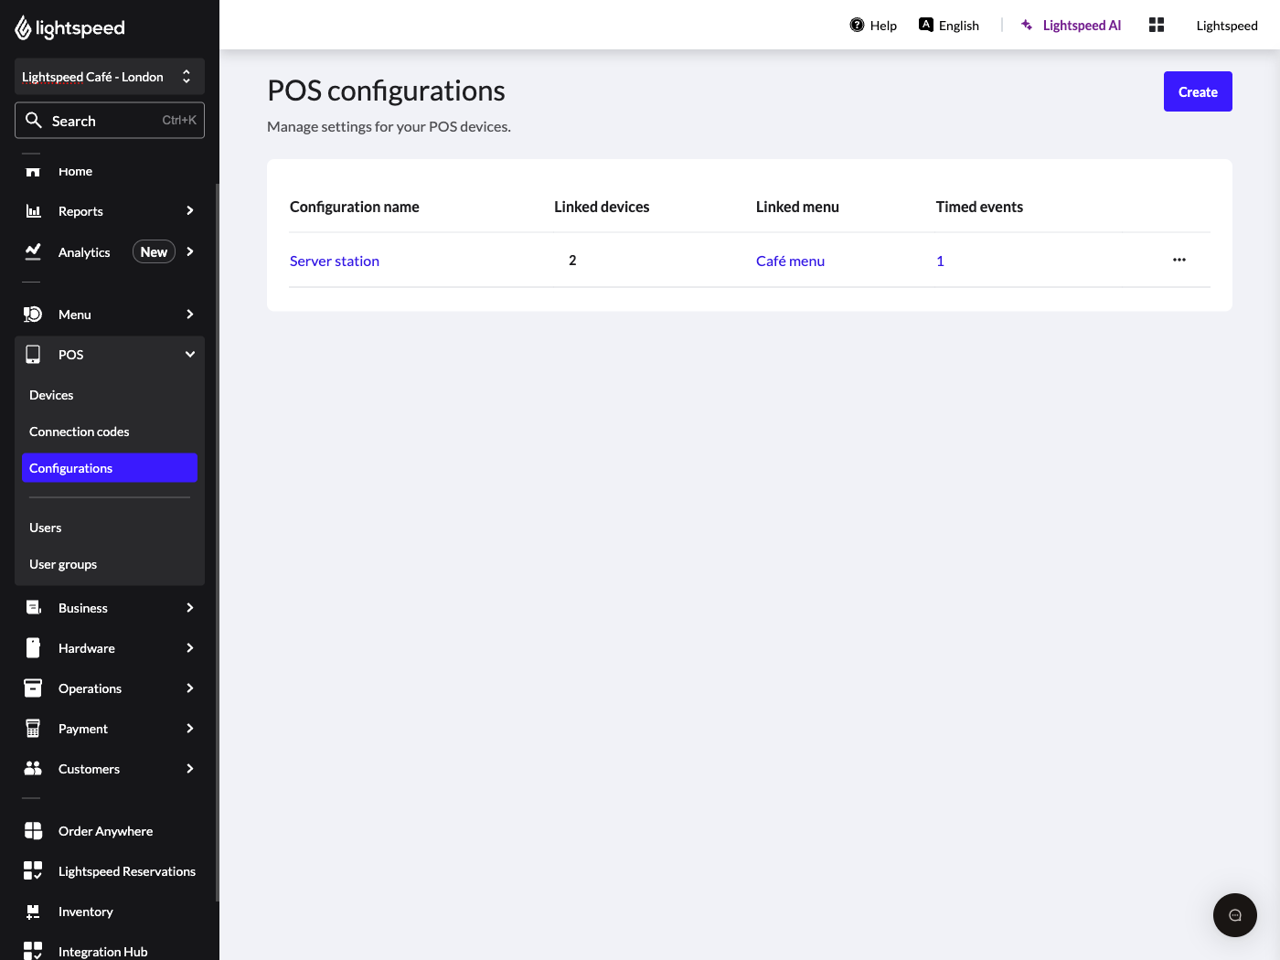Open the row actions ellipsis menu
1280x960 pixels.
pos(1179,260)
